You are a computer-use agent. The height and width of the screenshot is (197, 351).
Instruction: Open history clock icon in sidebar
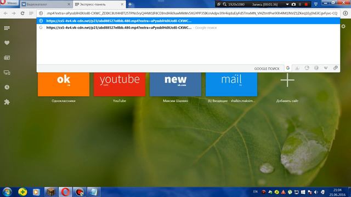(7, 87)
